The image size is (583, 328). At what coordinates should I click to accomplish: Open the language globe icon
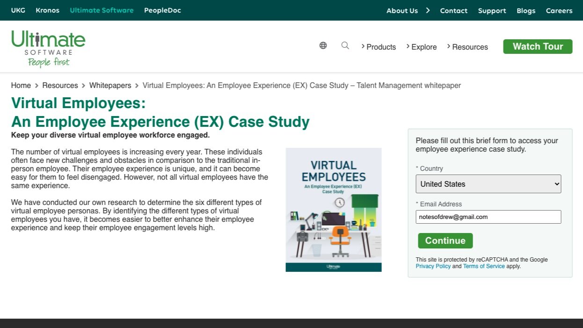[x=323, y=45]
